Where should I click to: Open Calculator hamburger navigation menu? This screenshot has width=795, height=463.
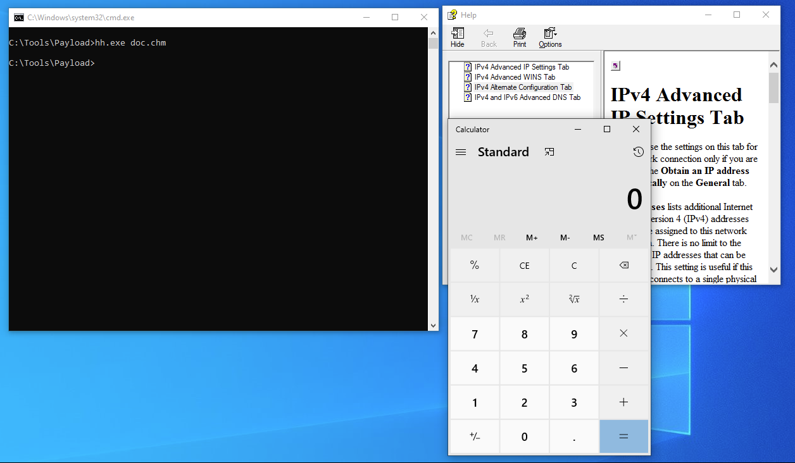point(461,152)
